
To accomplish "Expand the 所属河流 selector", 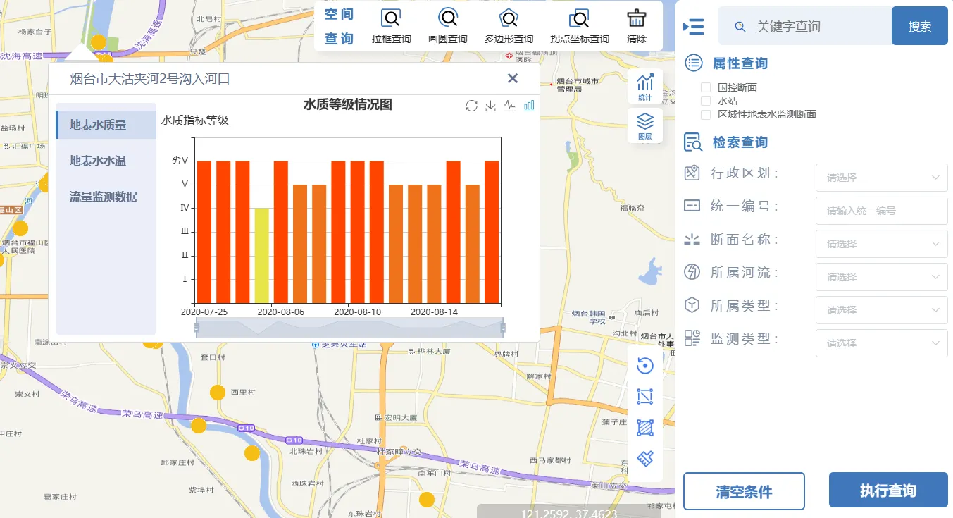I will tap(880, 277).
